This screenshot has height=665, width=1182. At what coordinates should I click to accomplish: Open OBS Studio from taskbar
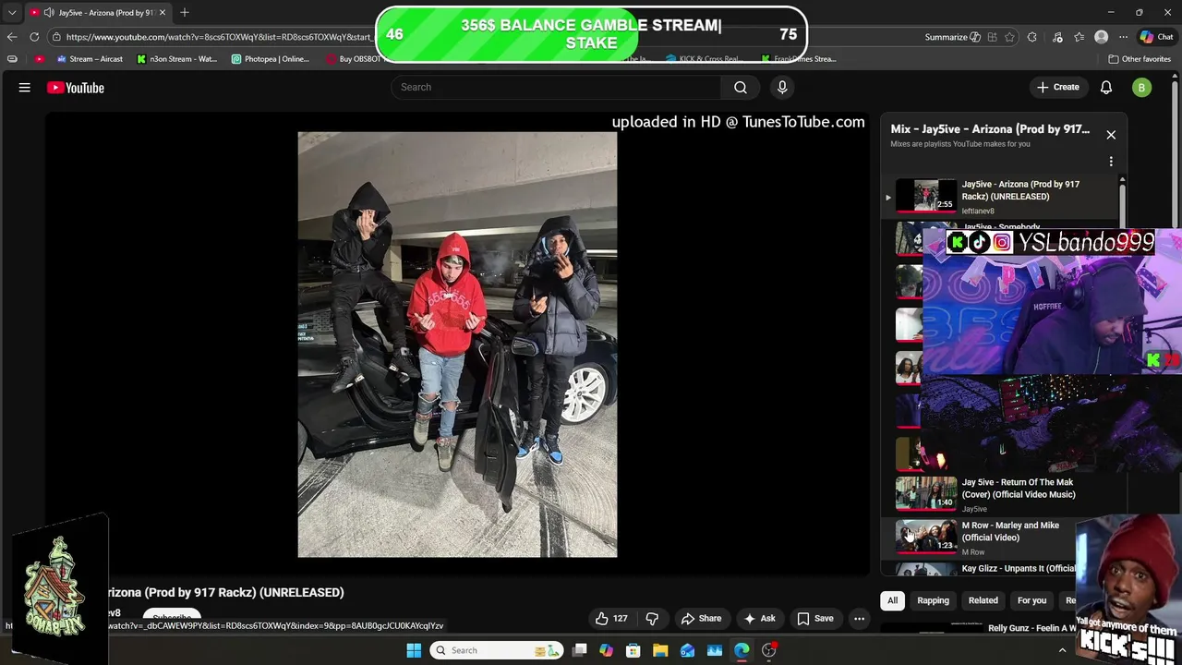pos(768,650)
